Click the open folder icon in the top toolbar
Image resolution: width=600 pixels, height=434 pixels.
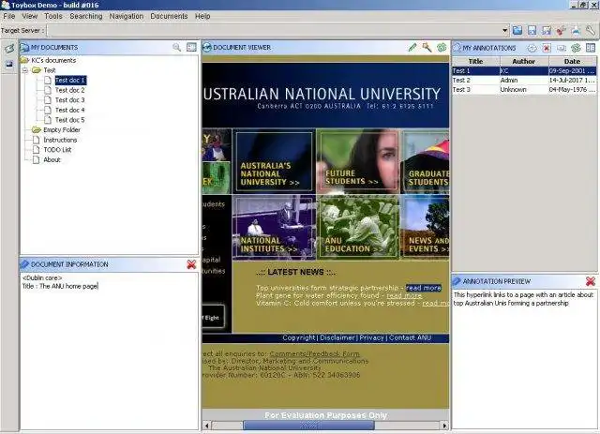pyautogui.click(x=517, y=30)
